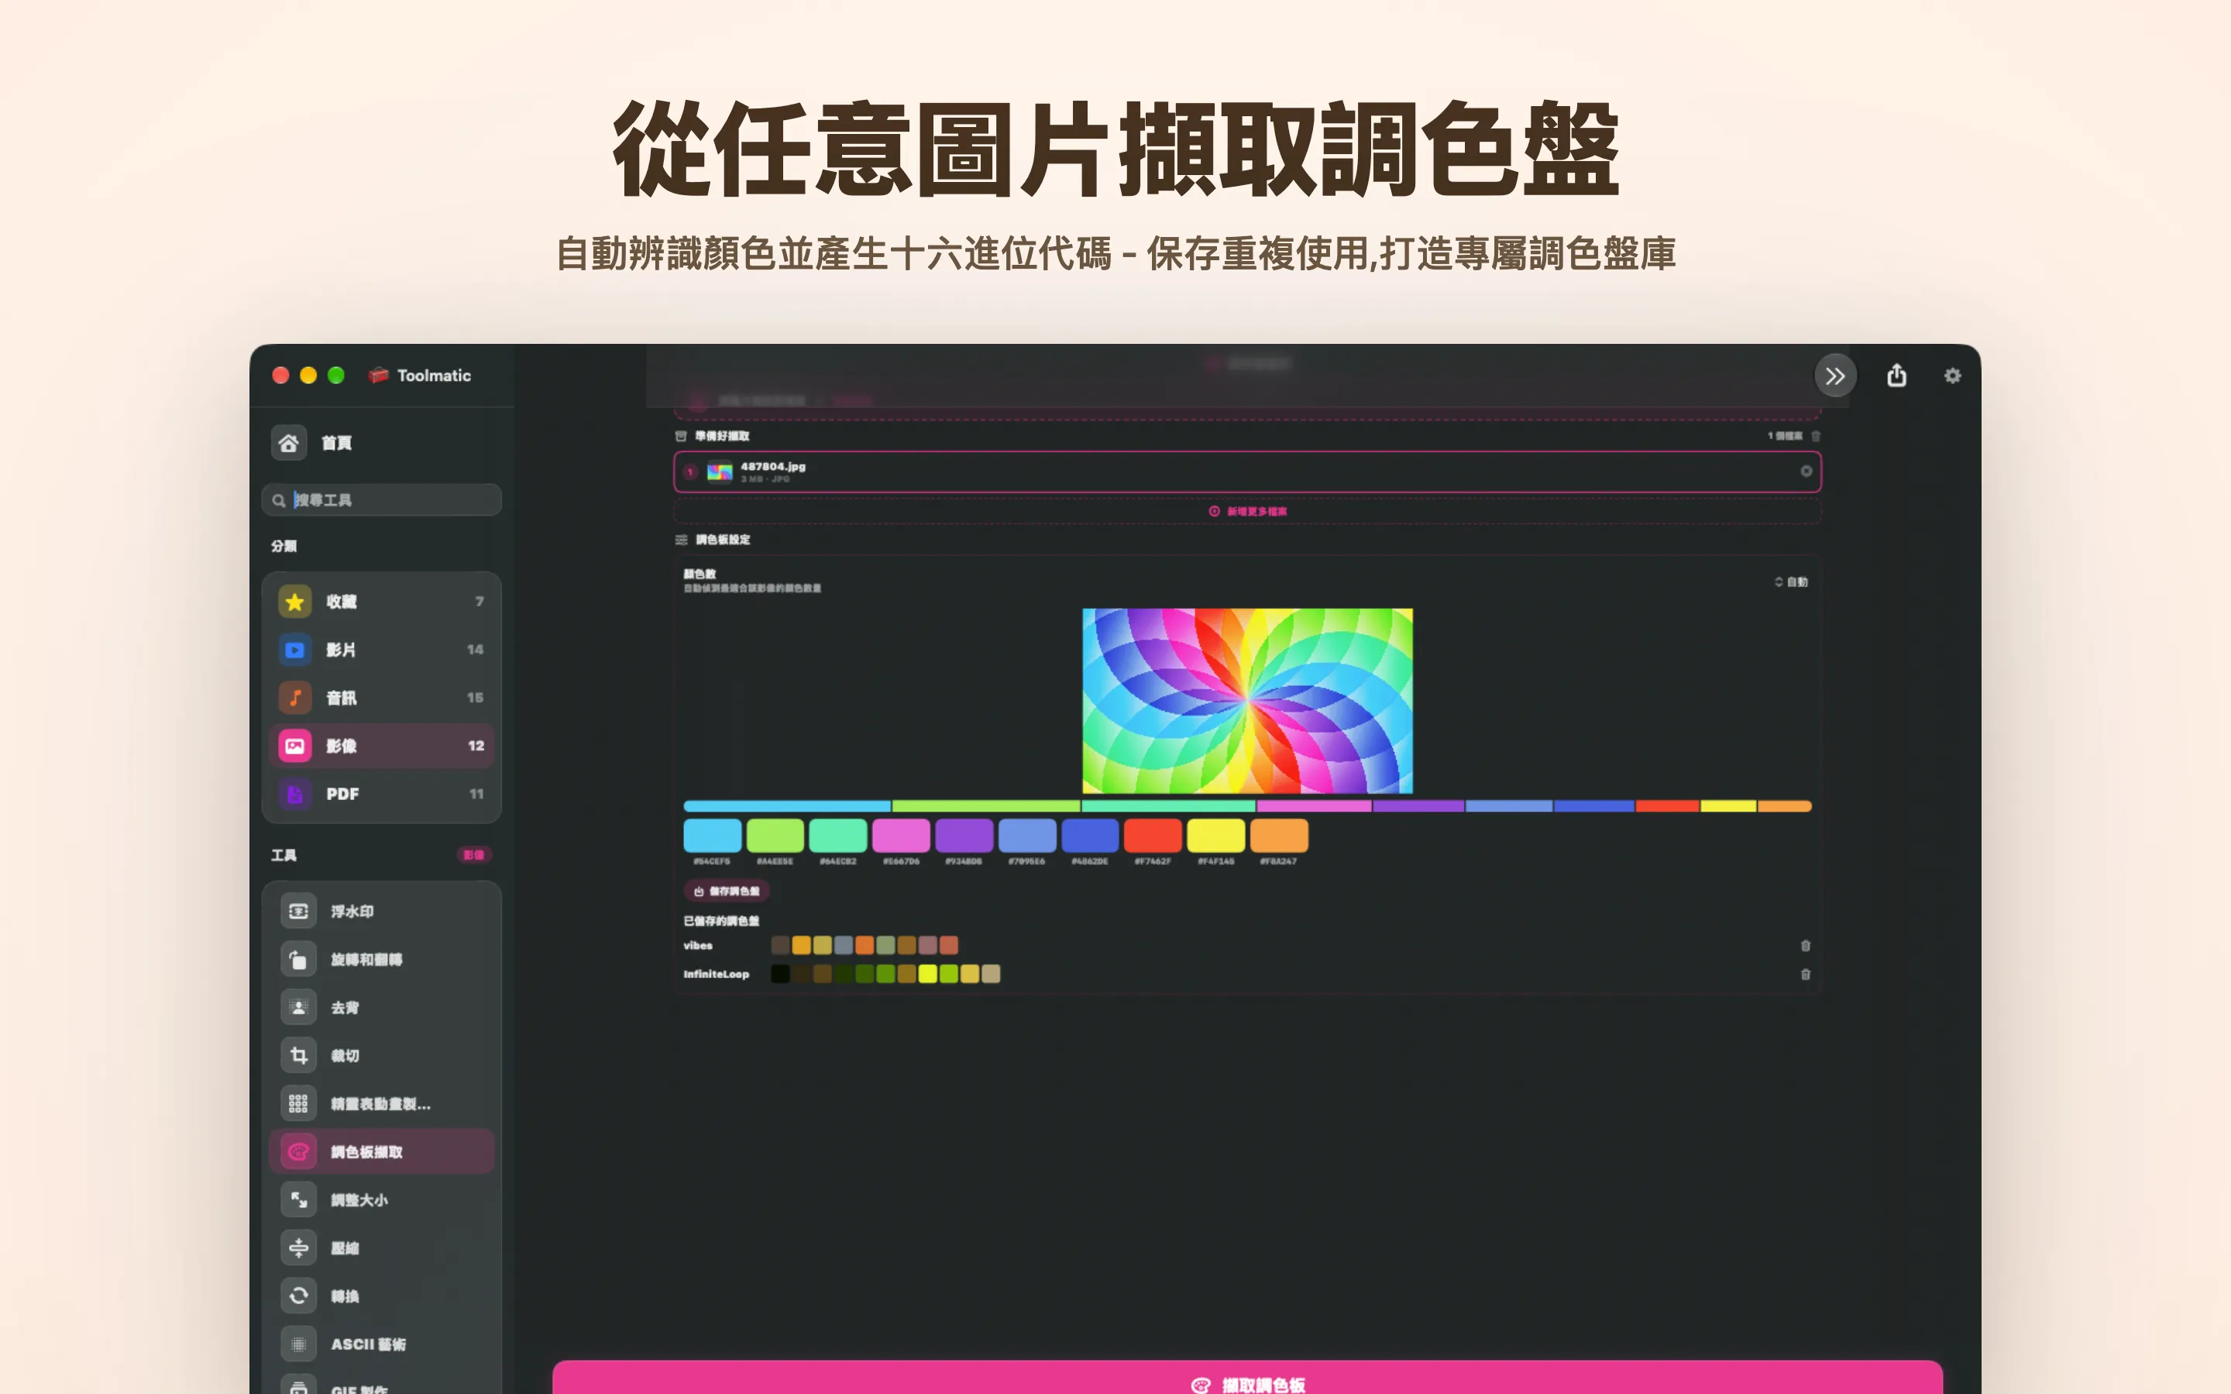Image resolution: width=2231 pixels, height=1394 pixels.
Task: Select the 音訊 audio category
Action: tap(382, 698)
